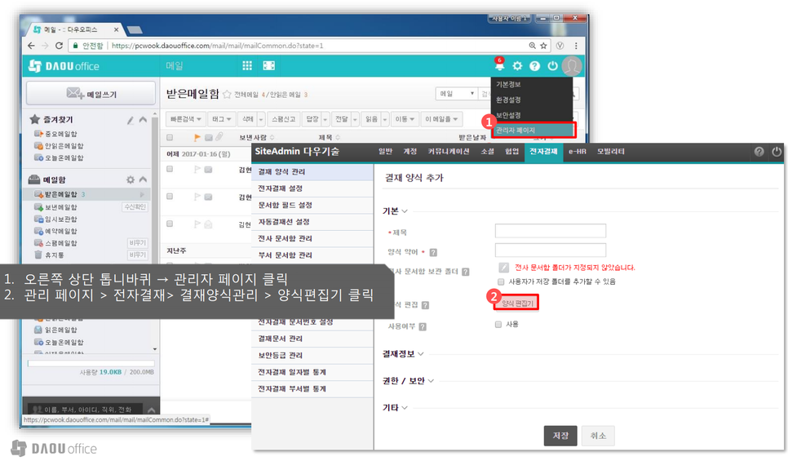Switch to the 계정 SiteAdmin tab

point(410,151)
